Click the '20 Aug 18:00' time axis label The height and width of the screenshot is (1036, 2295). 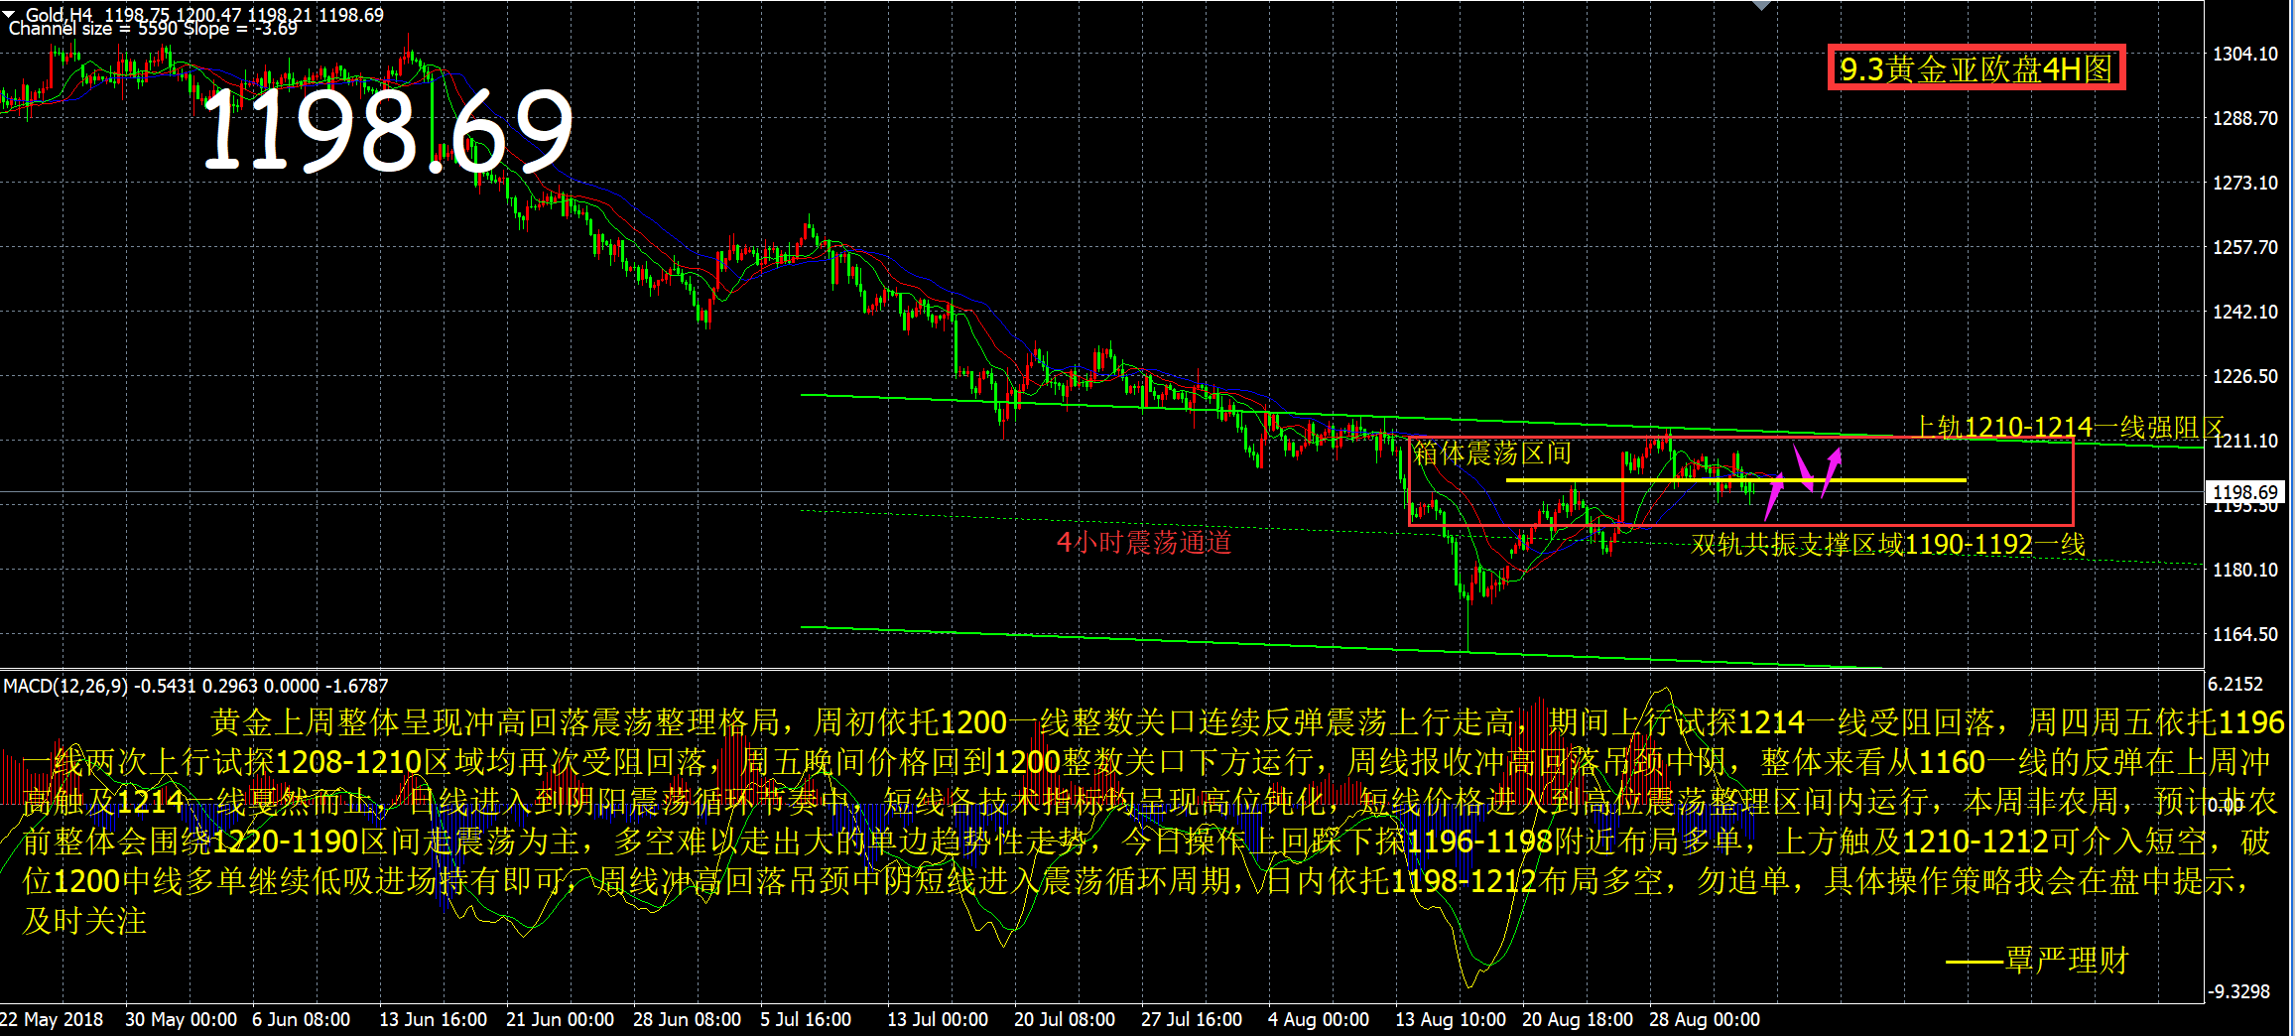1578,1019
